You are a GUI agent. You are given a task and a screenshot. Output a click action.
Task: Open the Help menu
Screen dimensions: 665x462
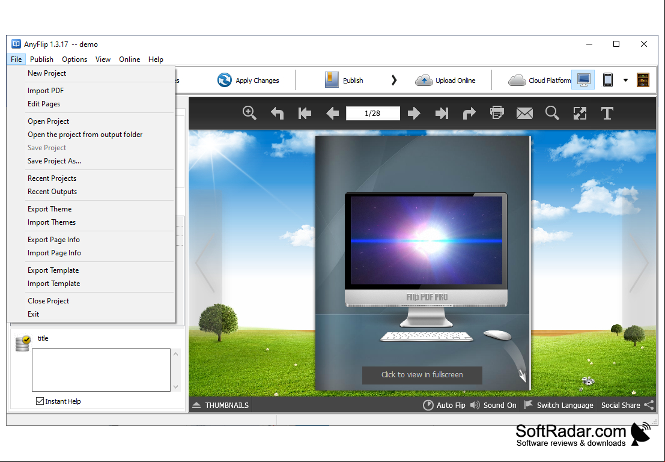(x=156, y=59)
